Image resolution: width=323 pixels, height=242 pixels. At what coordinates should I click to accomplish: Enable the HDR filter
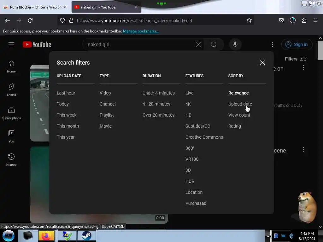tap(190, 181)
